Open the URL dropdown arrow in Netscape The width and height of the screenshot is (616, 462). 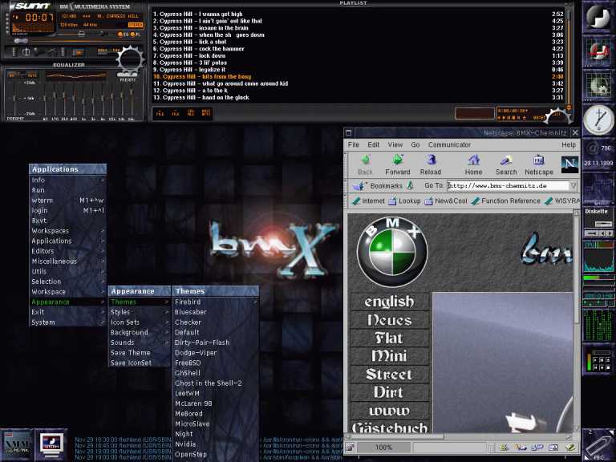coord(573,185)
